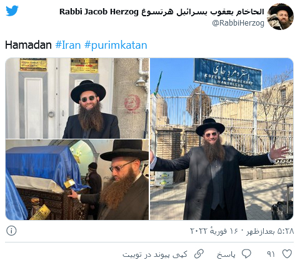Screen dimensions: 300x265
Task: Click the پاسخ reply label
Action: tap(226, 255)
